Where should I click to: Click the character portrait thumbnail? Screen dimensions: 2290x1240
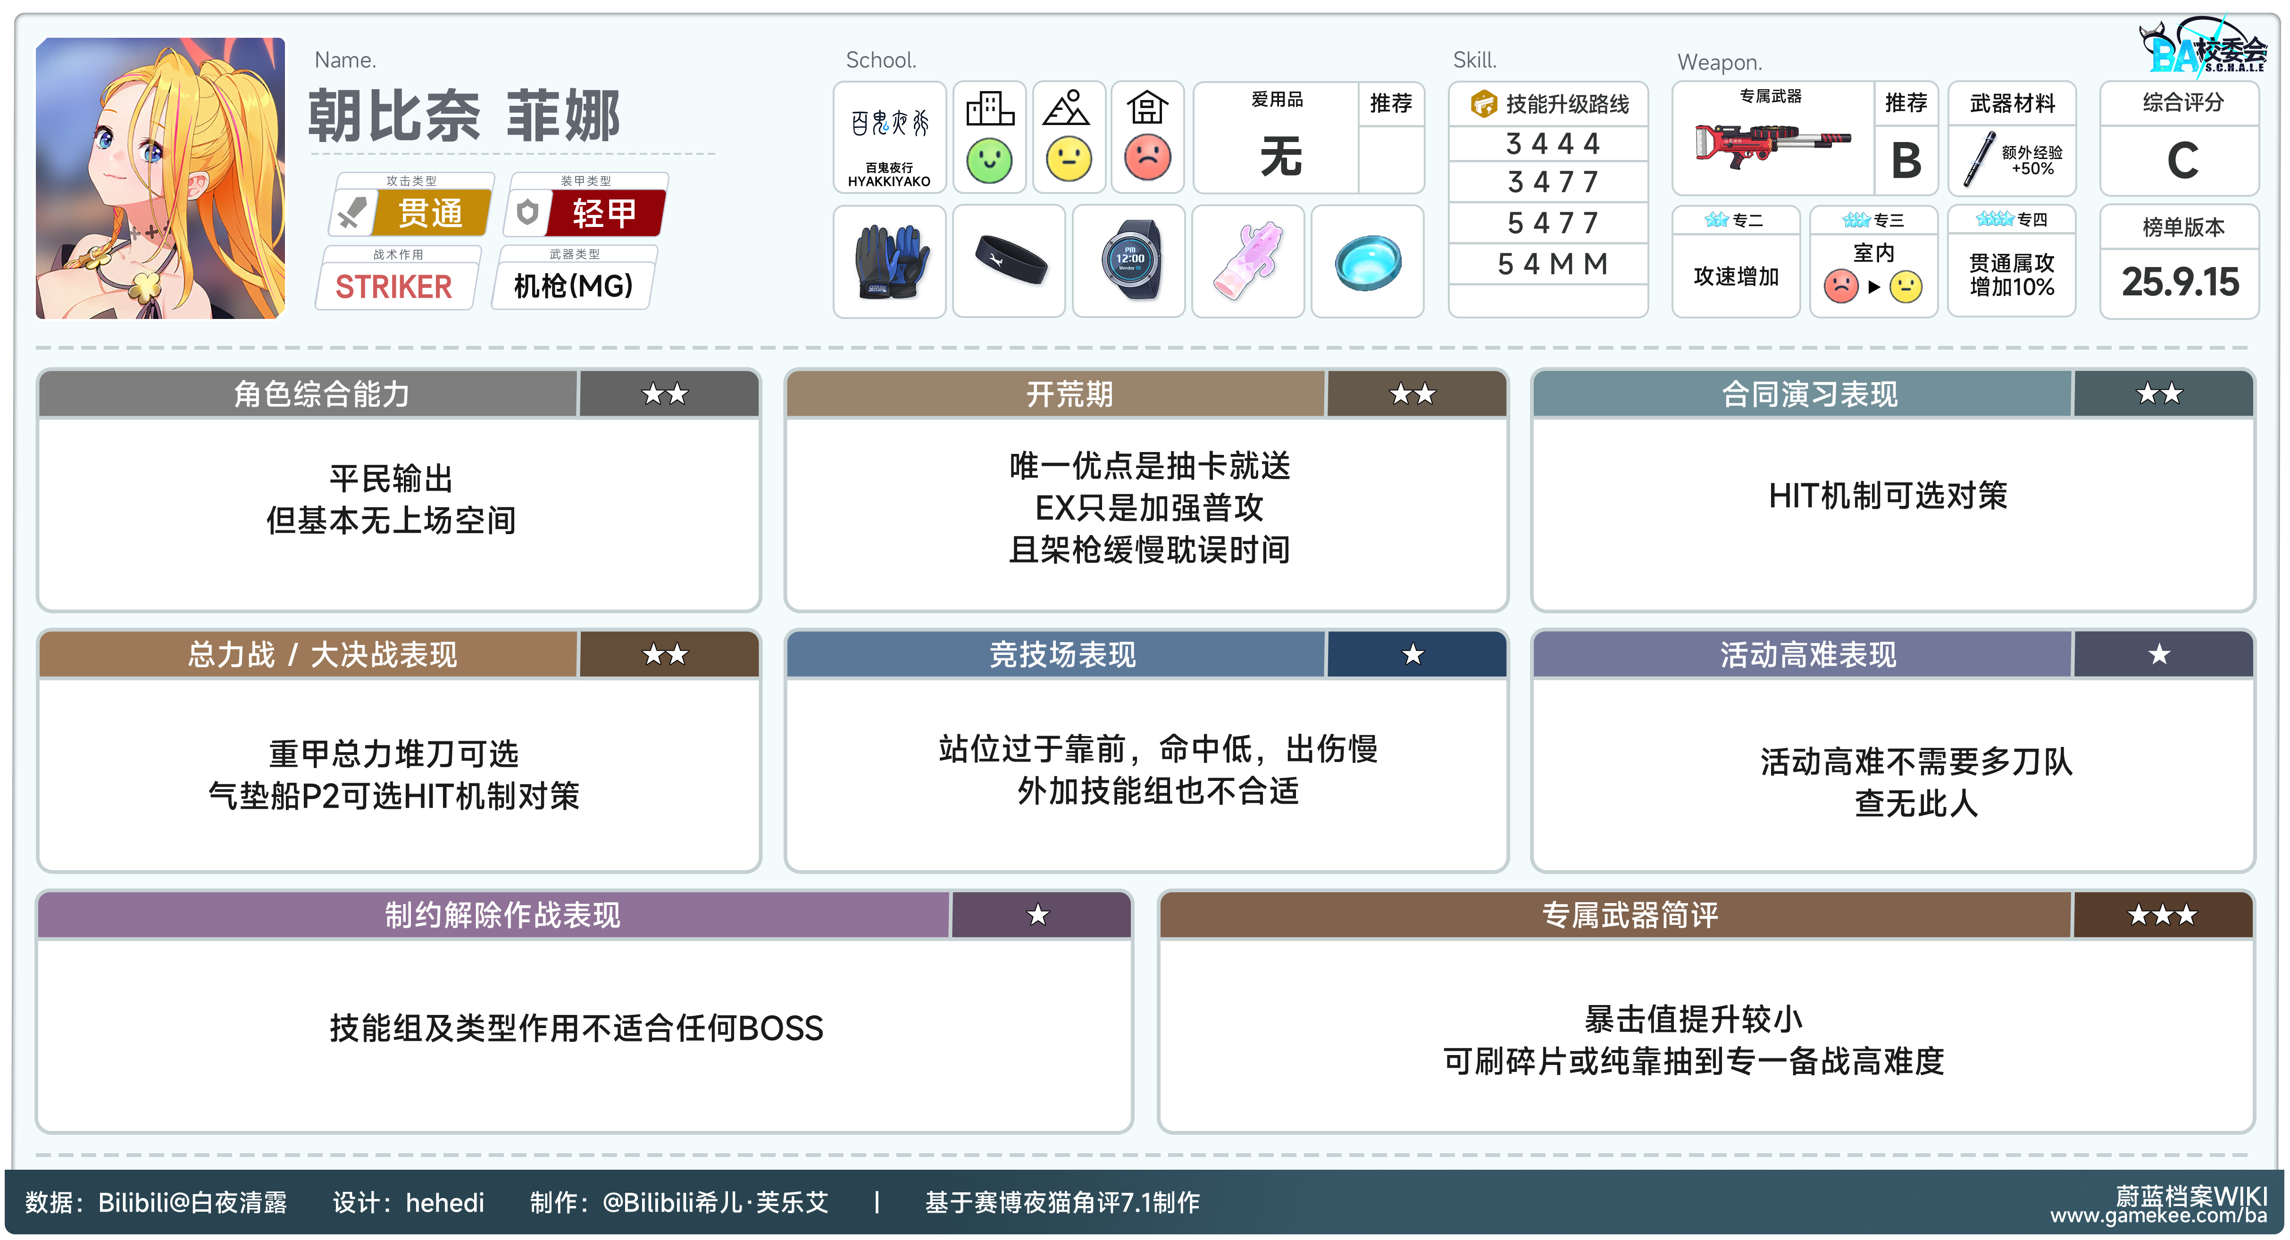161,178
